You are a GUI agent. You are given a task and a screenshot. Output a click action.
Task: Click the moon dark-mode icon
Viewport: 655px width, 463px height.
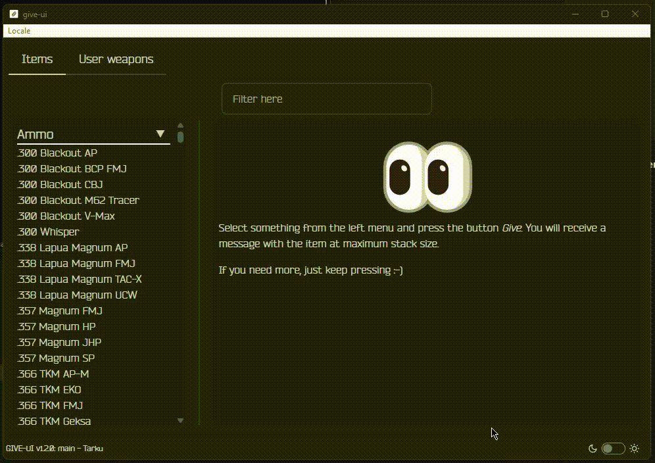593,449
